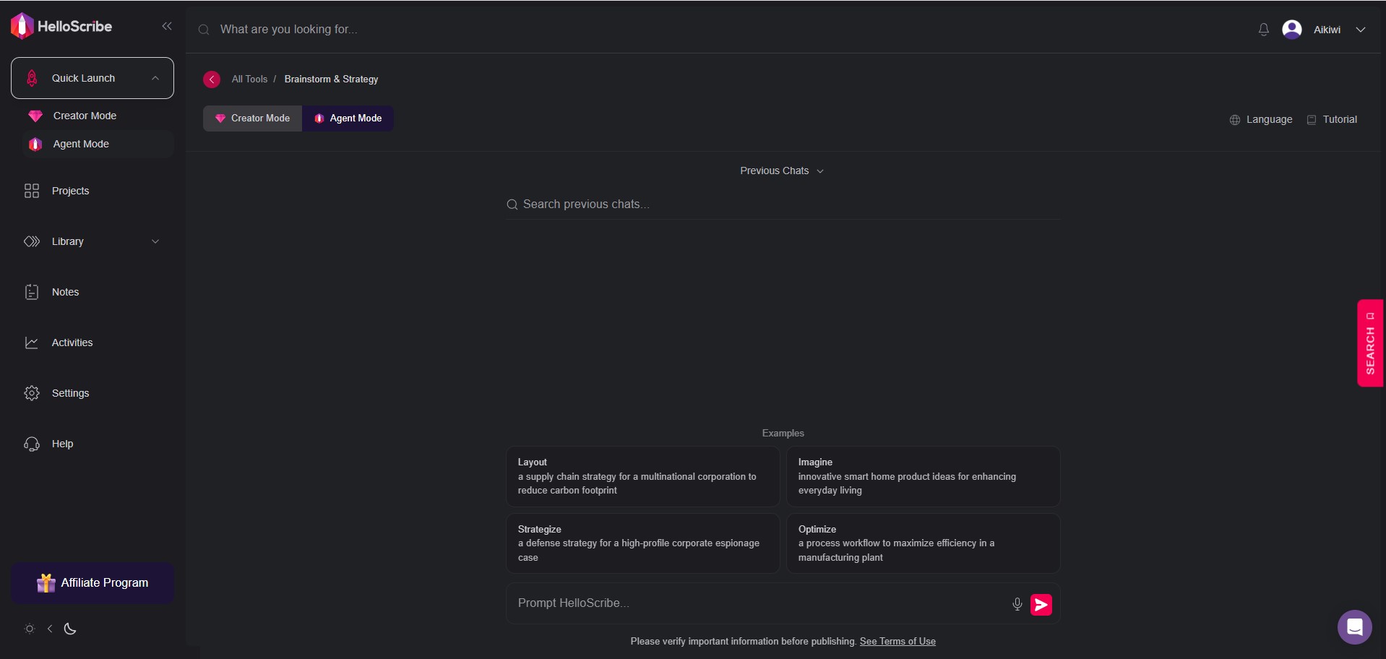Collapse the Quick Launch section chevron
The image size is (1386, 659).
click(155, 78)
